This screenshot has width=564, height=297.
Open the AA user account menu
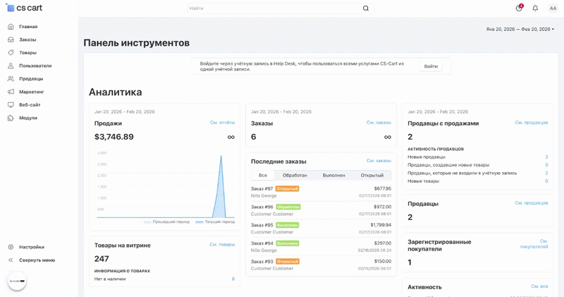coord(553,8)
